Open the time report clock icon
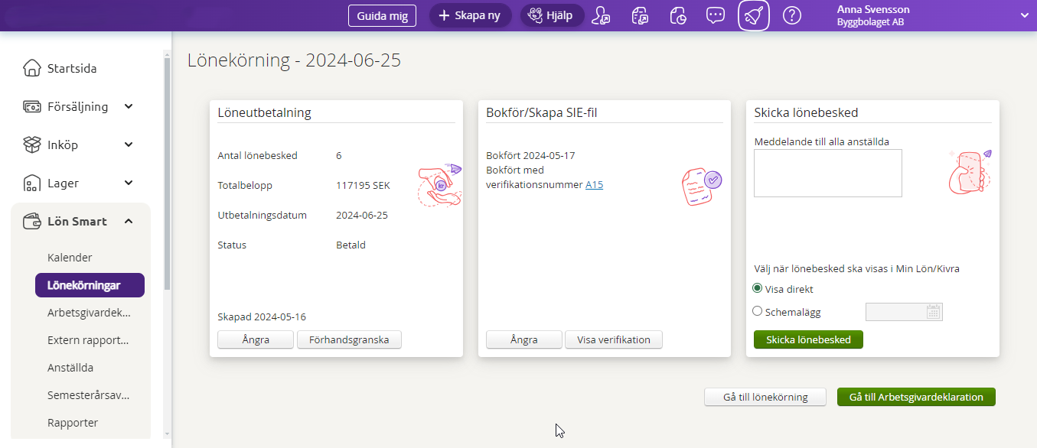1037x448 pixels. click(678, 15)
